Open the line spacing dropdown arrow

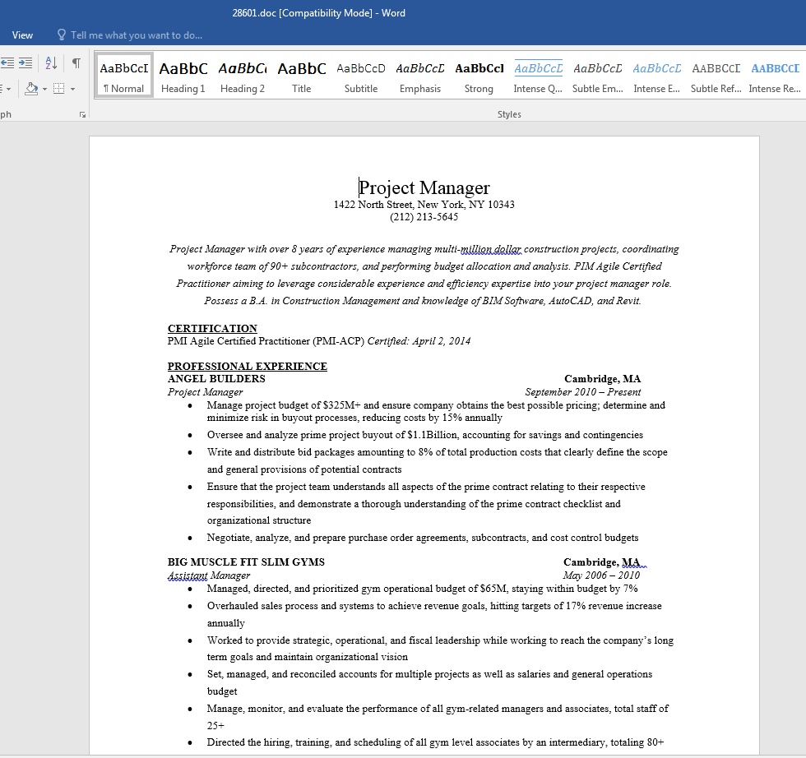point(8,89)
